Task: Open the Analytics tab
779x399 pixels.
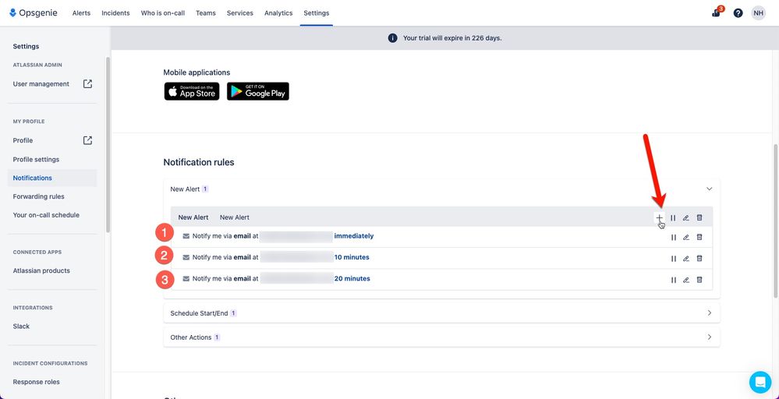Action: 278,13
